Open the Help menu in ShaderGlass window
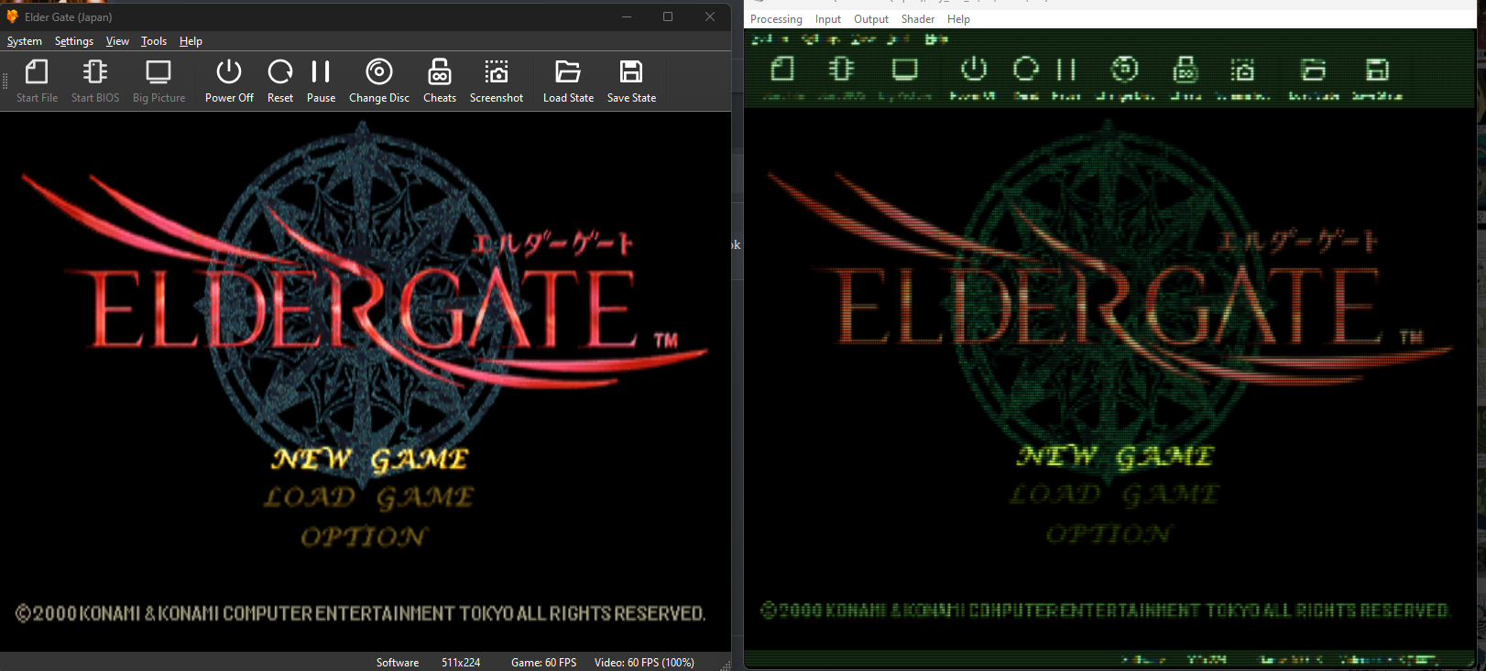 click(958, 19)
